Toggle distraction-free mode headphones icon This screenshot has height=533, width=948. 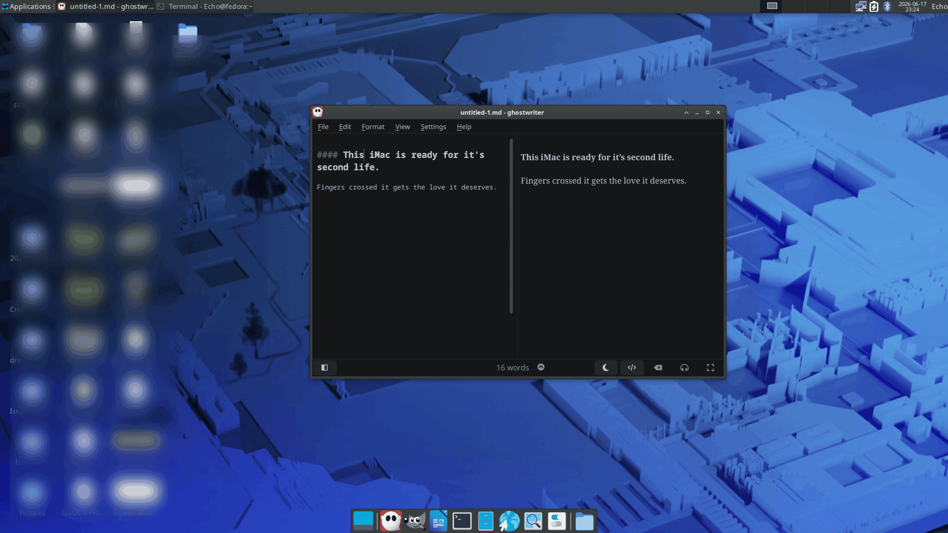[x=684, y=368]
